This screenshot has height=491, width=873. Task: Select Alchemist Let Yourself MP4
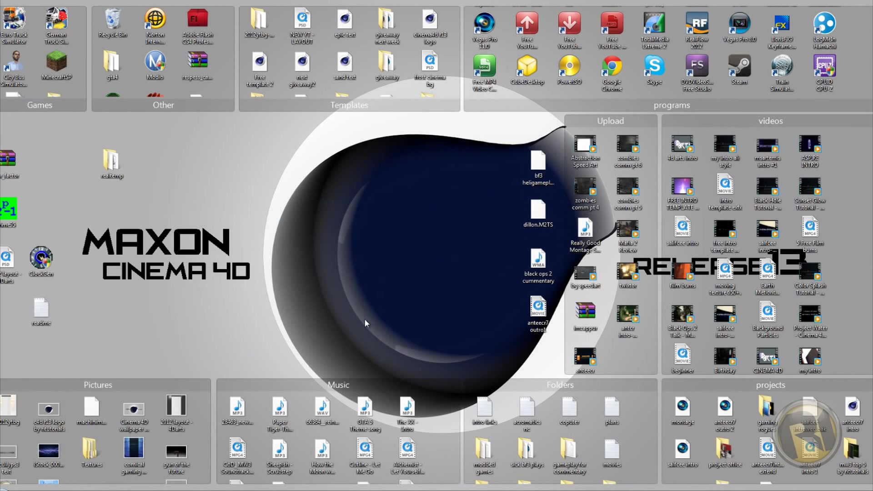click(407, 456)
